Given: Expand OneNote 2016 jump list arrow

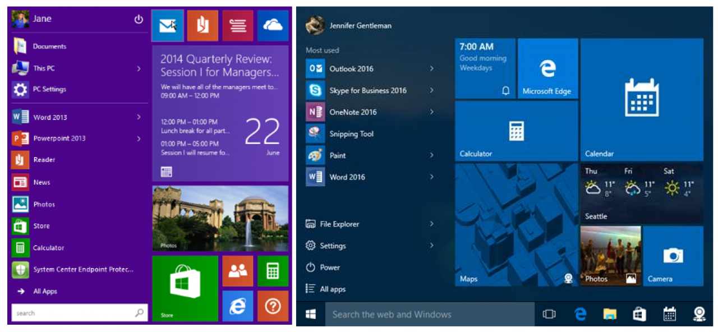Looking at the screenshot, I should pos(431,112).
